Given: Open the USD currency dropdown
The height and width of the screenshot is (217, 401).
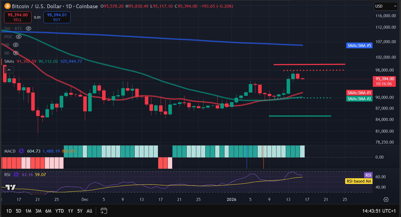Looking at the screenshot, I should (x=386, y=6).
